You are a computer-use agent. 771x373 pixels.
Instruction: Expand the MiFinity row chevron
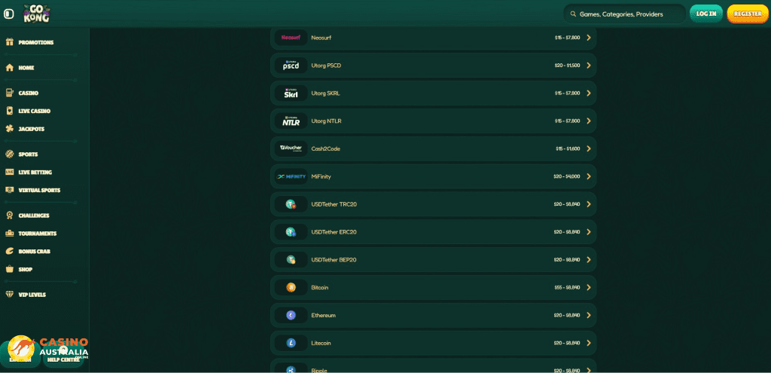(589, 176)
